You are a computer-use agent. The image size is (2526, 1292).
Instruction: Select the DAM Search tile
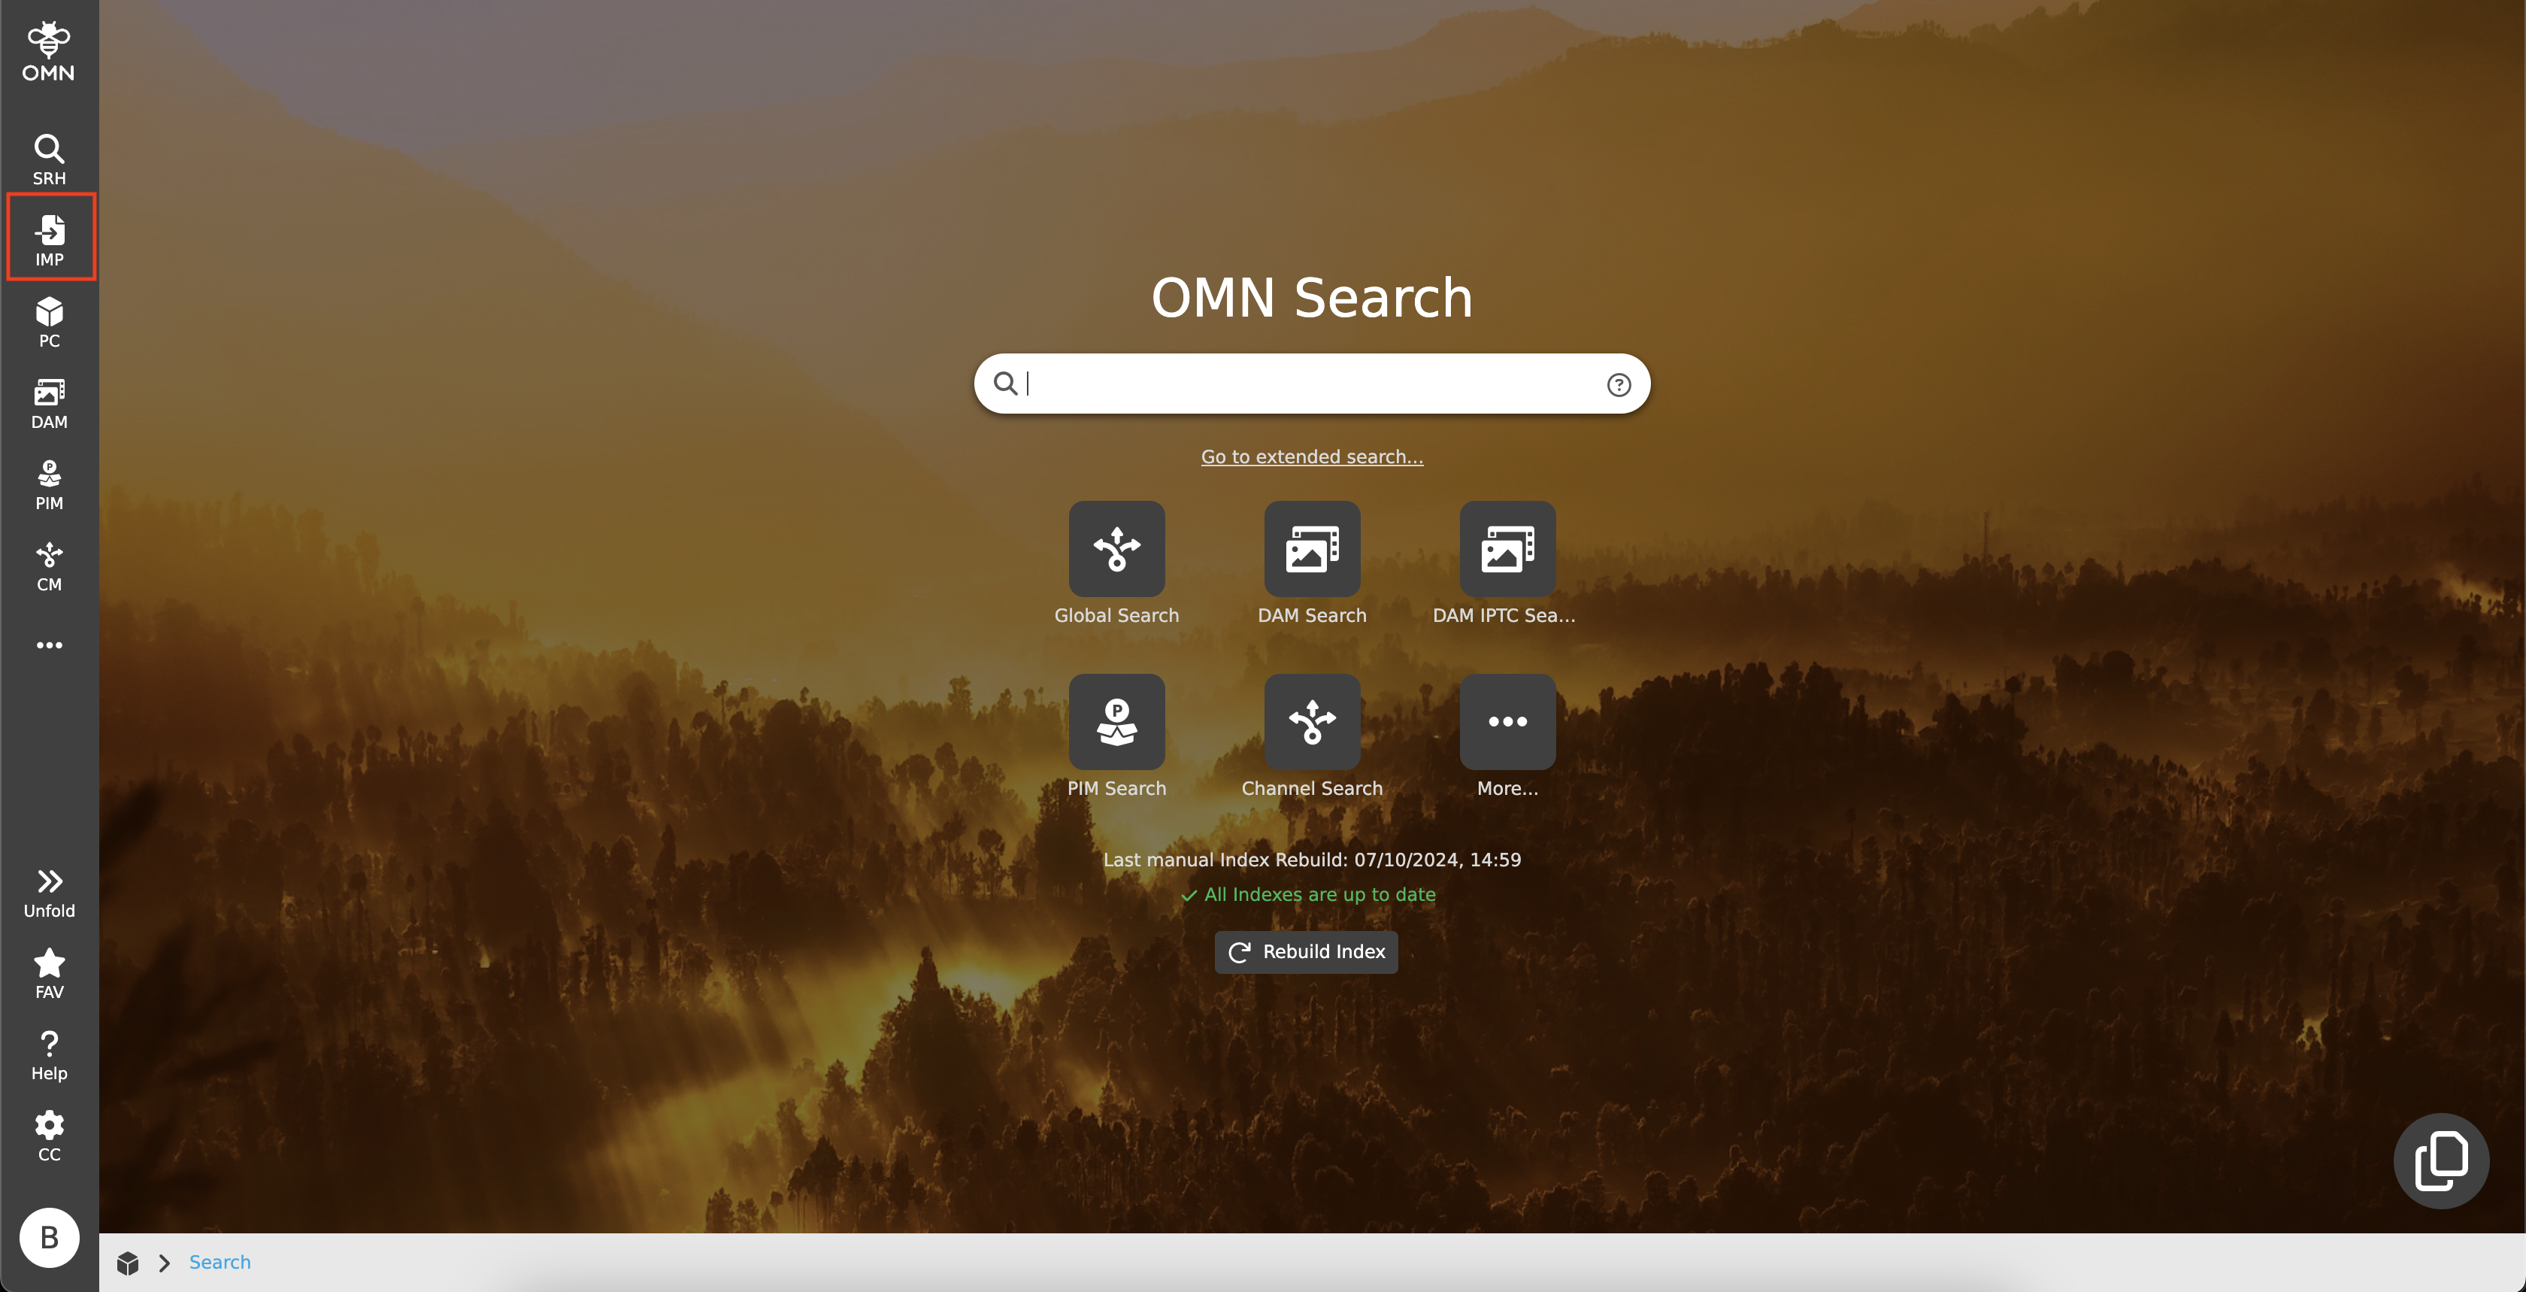pyautogui.click(x=1311, y=548)
